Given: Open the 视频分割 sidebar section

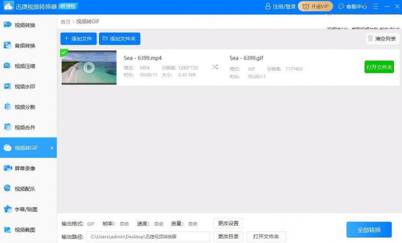Looking at the screenshot, I should [28, 107].
